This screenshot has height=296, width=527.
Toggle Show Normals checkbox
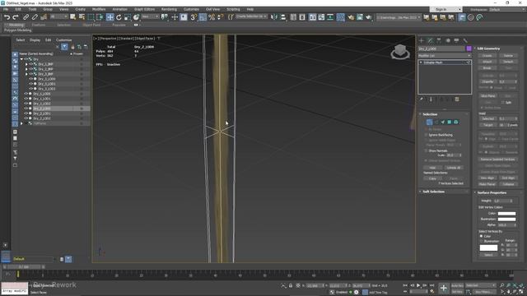click(x=427, y=150)
